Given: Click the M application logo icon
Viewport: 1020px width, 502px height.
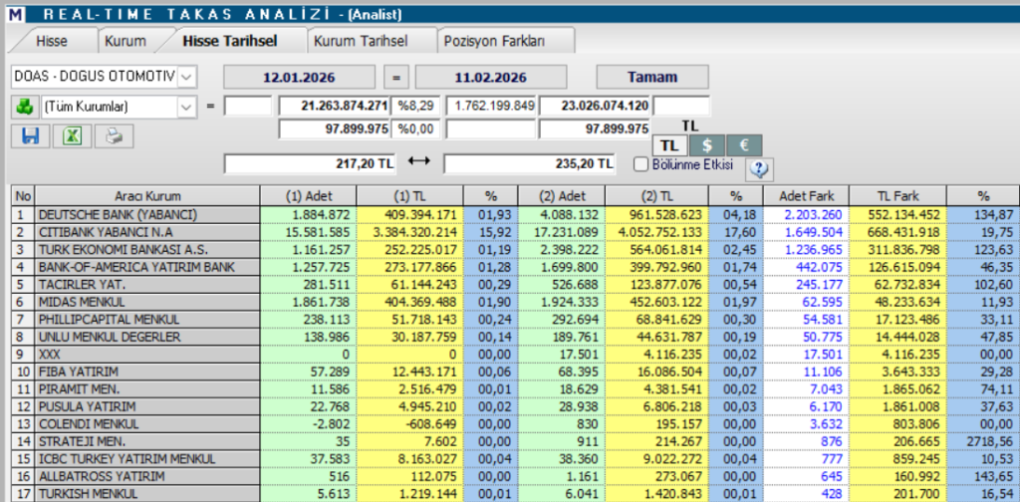Looking at the screenshot, I should coord(14,13).
